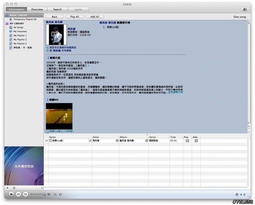Start playback with the Play button

(x=11, y=194)
